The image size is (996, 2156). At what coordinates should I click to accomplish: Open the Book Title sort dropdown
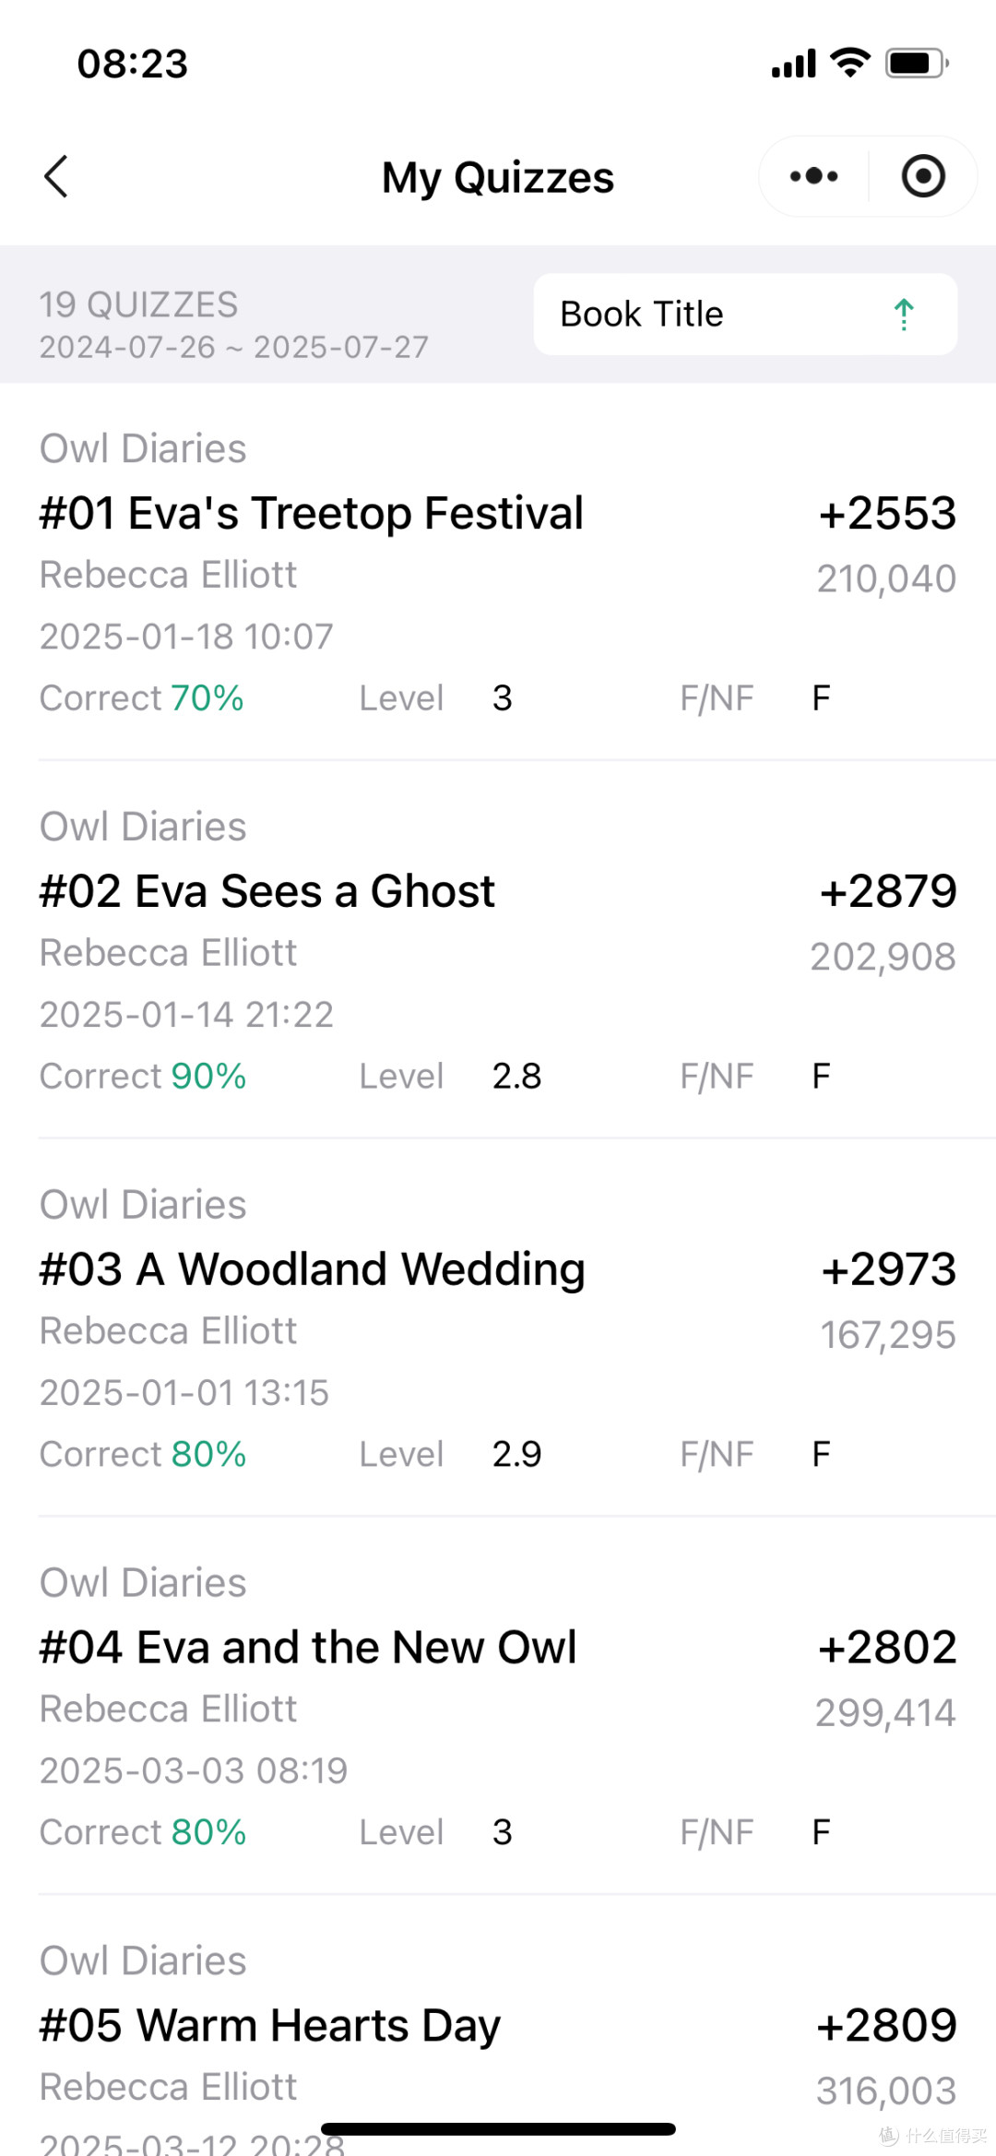[x=745, y=314]
